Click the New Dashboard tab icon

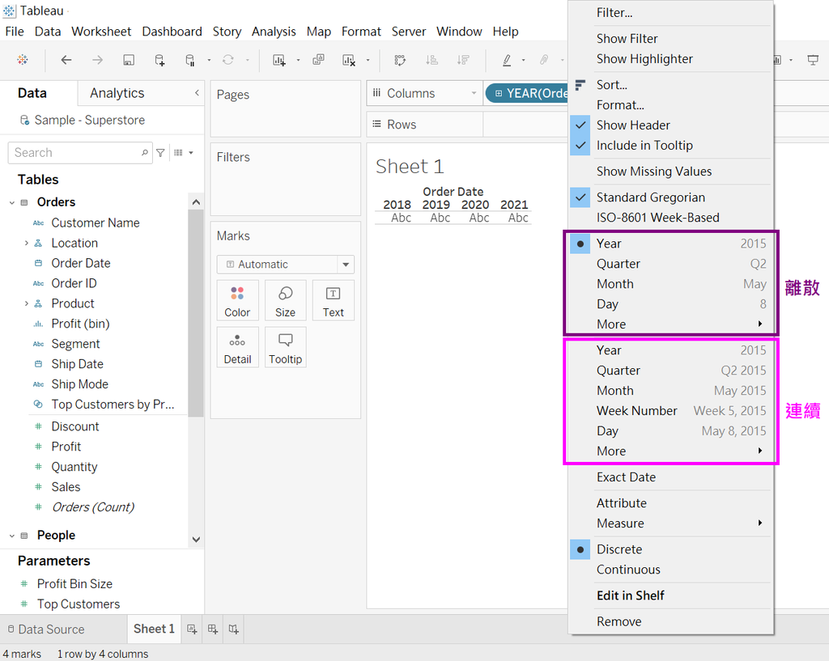[213, 629]
